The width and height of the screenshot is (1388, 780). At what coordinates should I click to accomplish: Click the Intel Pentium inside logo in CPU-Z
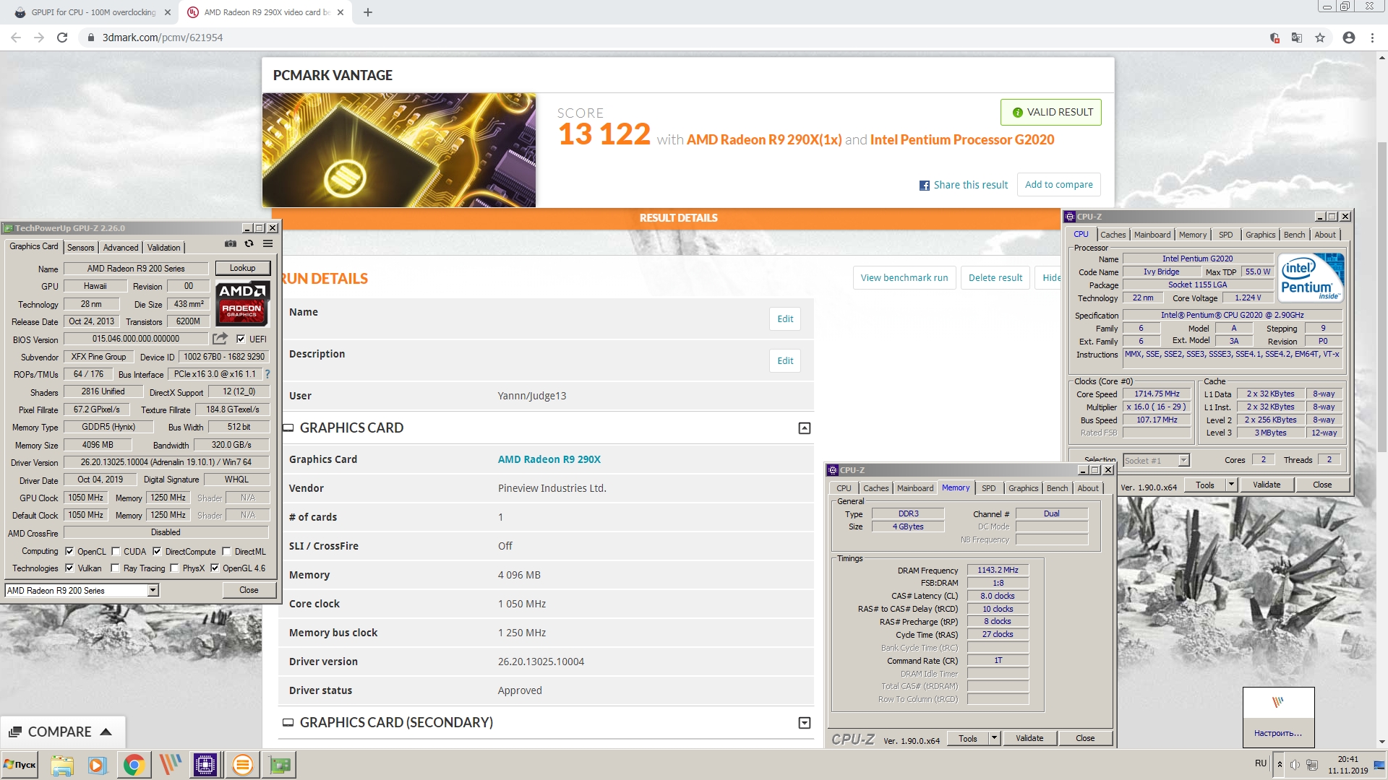coord(1311,277)
